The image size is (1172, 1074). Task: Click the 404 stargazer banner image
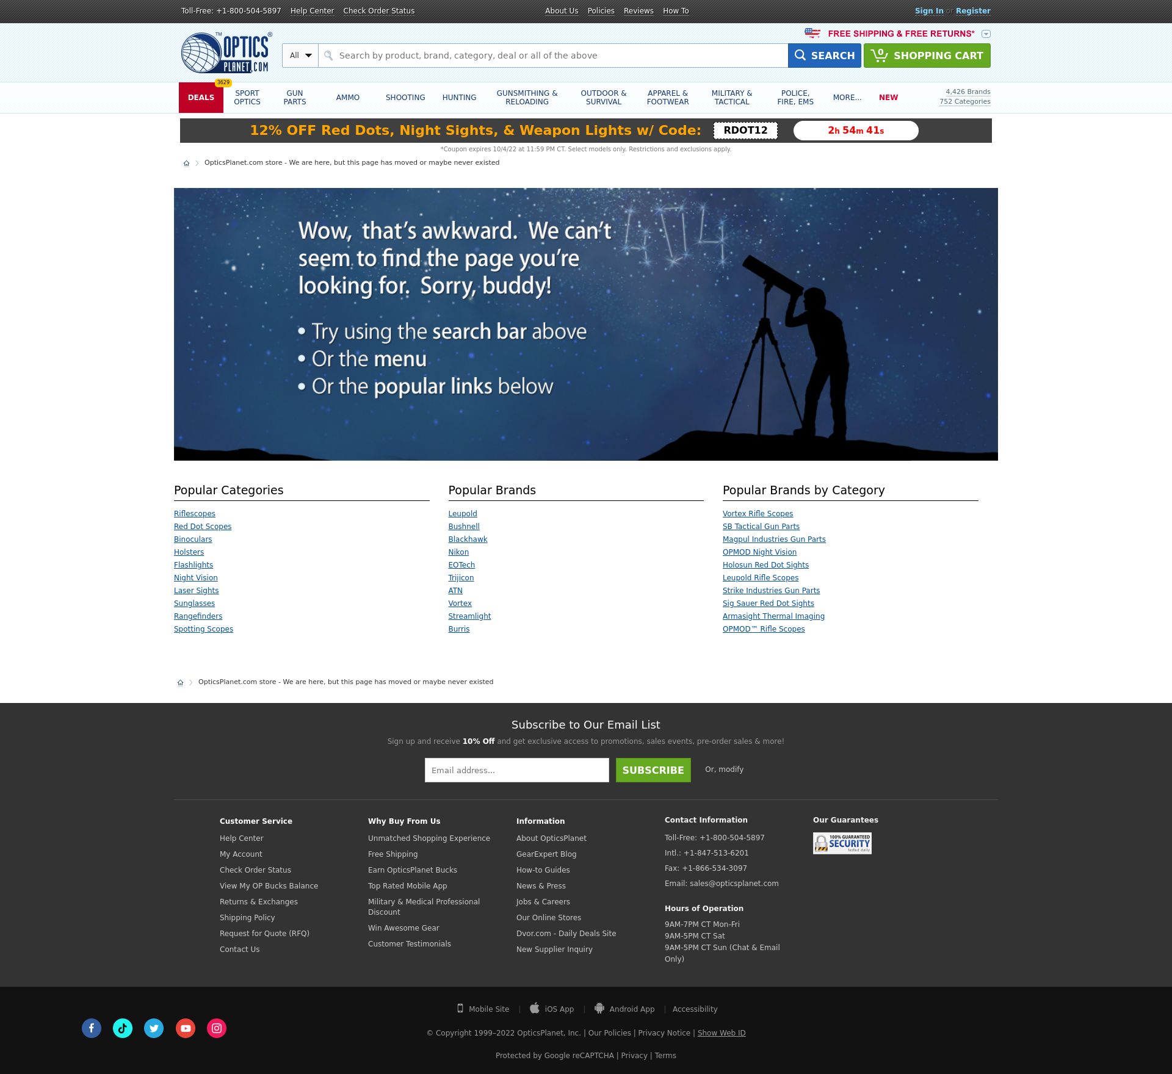pyautogui.click(x=586, y=324)
